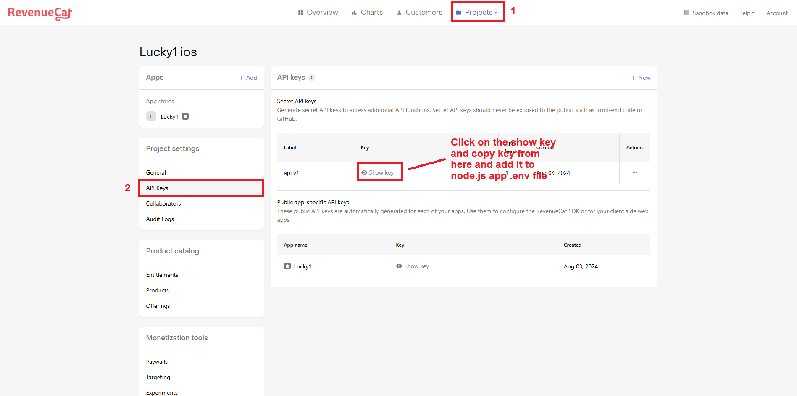Open the Account menu
The image size is (797, 396).
click(x=777, y=13)
